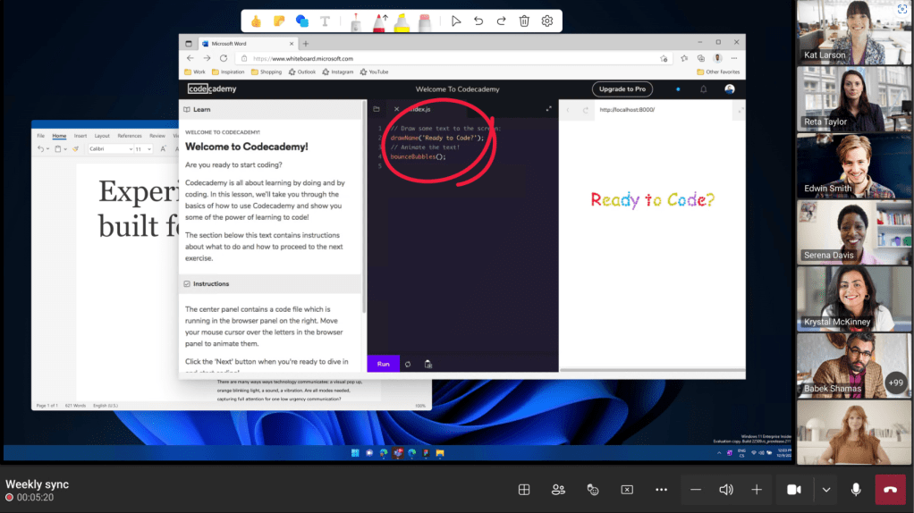The width and height of the screenshot is (914, 513).
Task: Pick the eraser in annotation toolbar
Action: 424,21
